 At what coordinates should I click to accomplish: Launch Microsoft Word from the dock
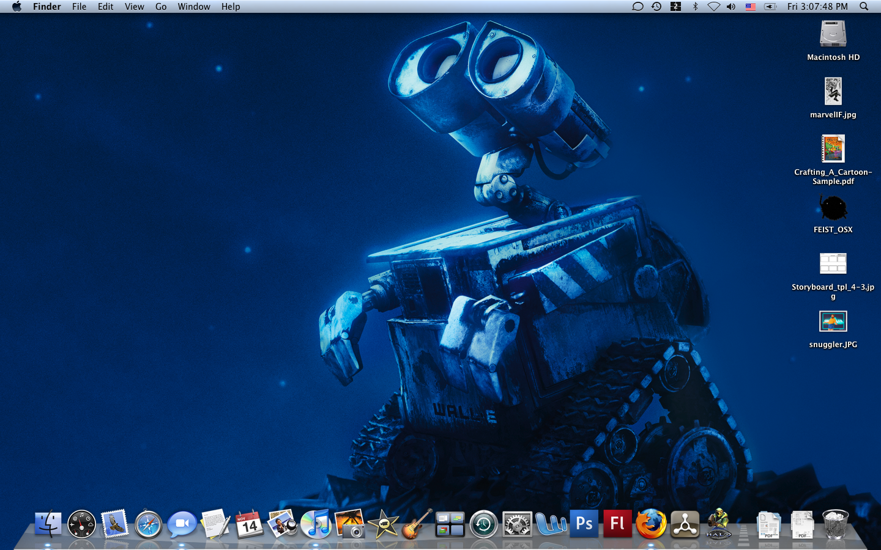(x=551, y=524)
